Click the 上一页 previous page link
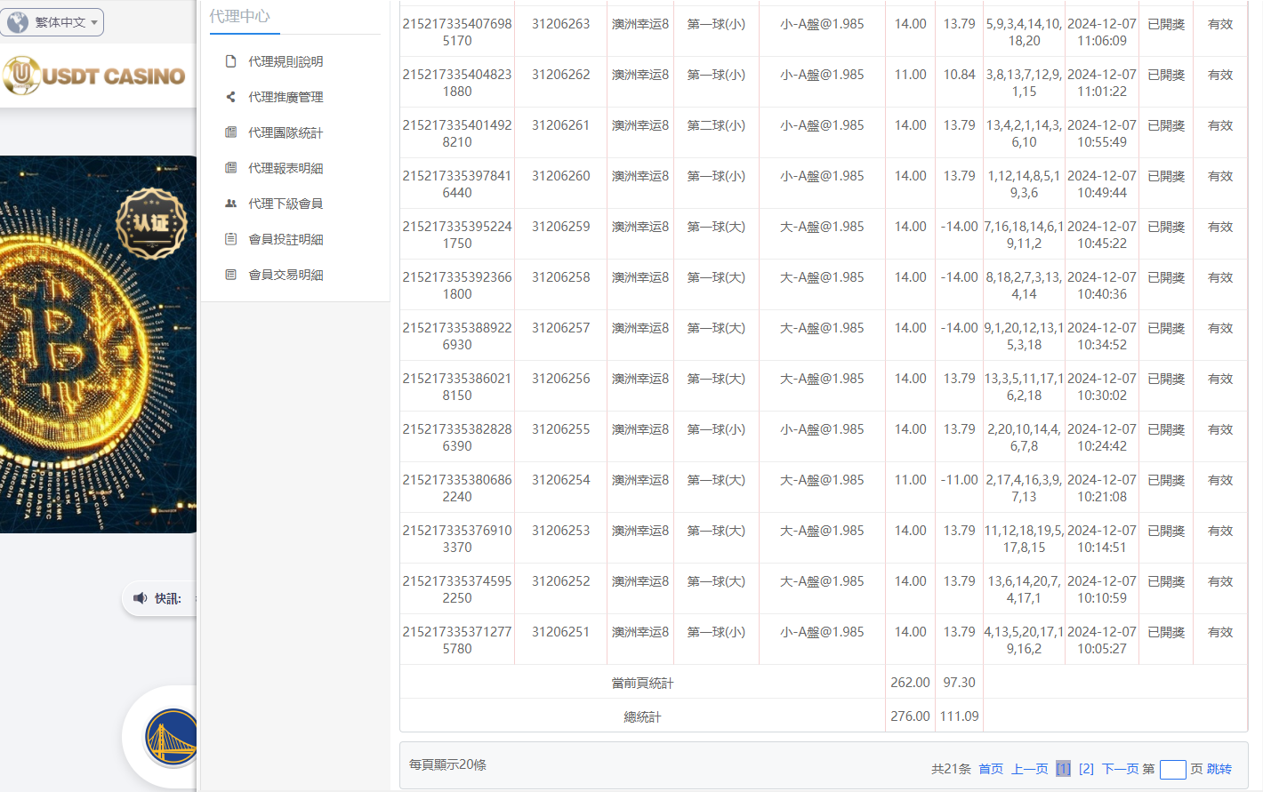1263x792 pixels. pyautogui.click(x=1029, y=769)
